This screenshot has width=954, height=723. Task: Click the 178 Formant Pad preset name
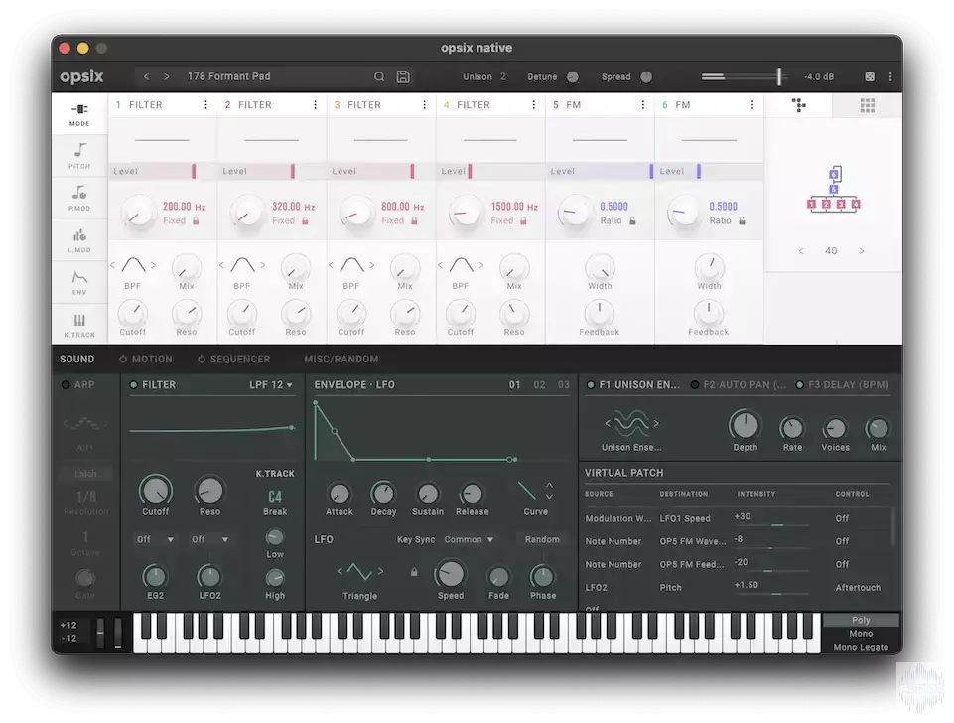click(x=228, y=76)
